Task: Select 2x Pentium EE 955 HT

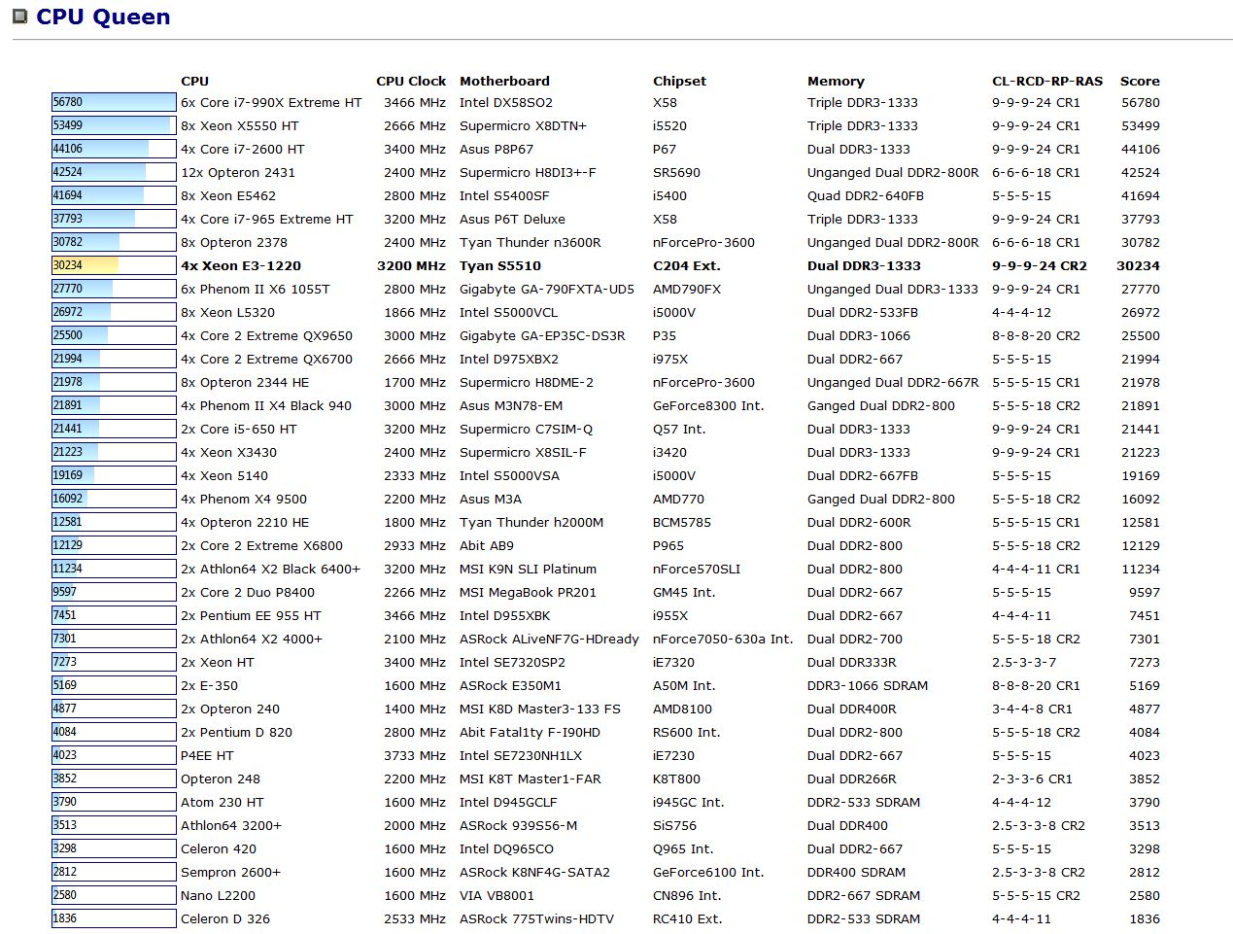Action: point(251,615)
